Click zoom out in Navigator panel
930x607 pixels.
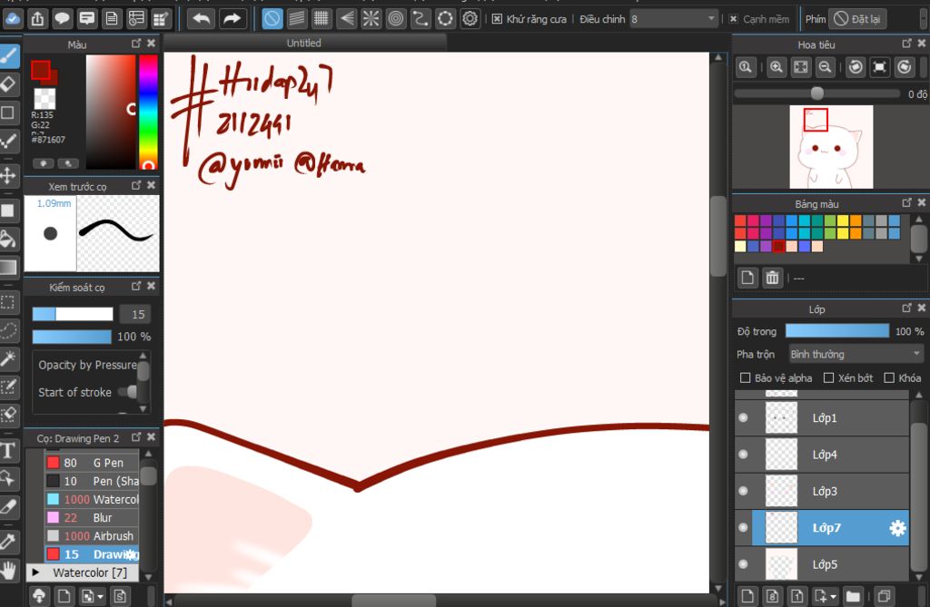(825, 67)
